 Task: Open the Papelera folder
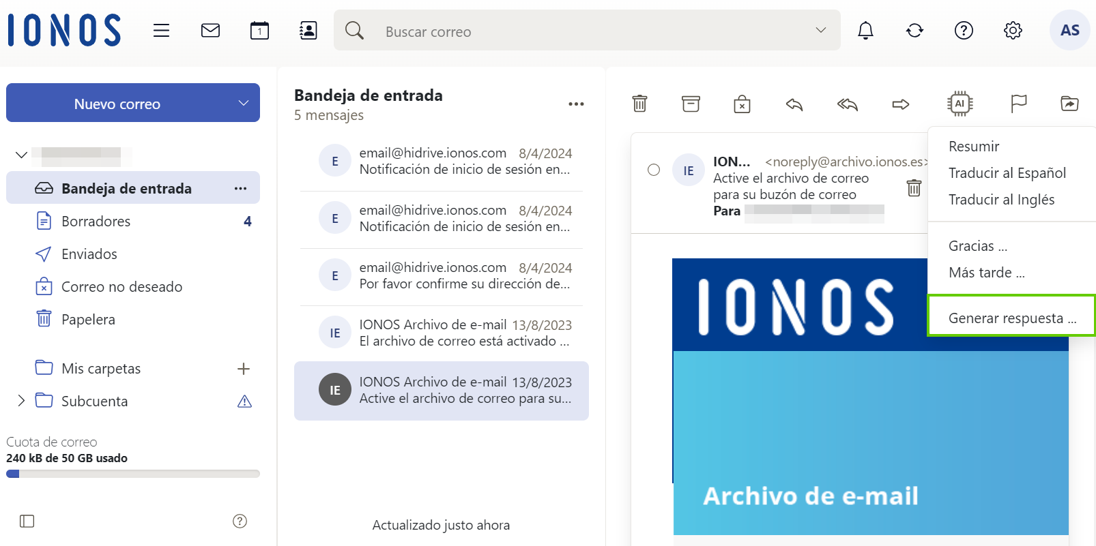133,320
